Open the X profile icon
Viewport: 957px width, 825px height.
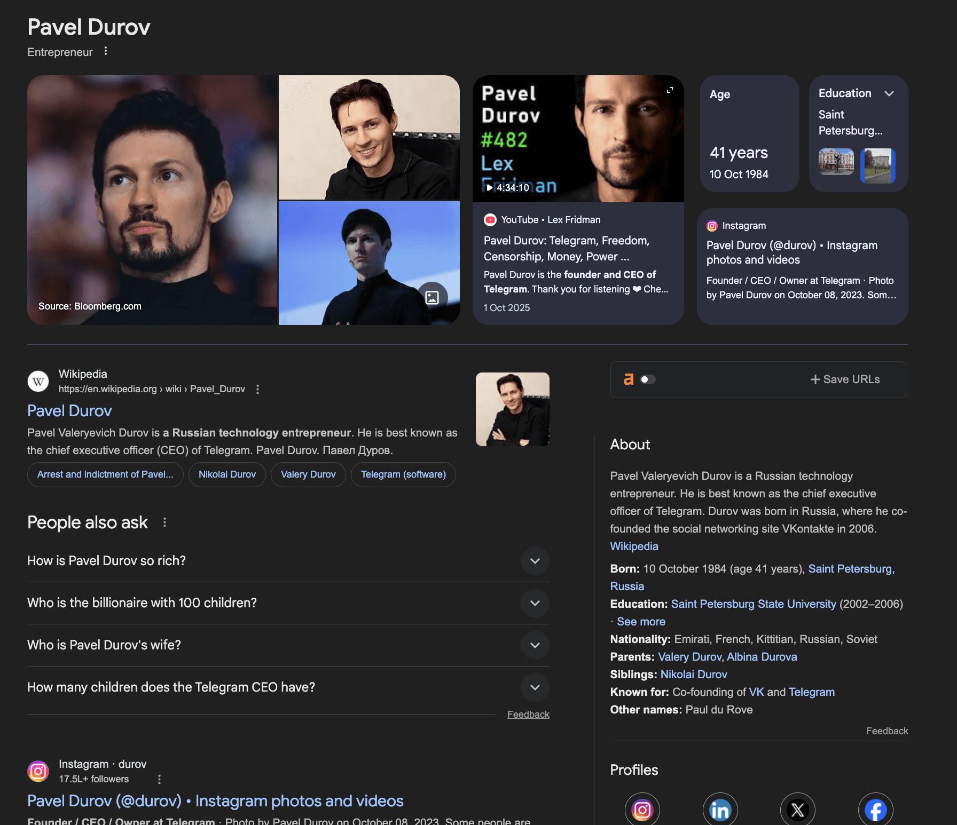[798, 810]
